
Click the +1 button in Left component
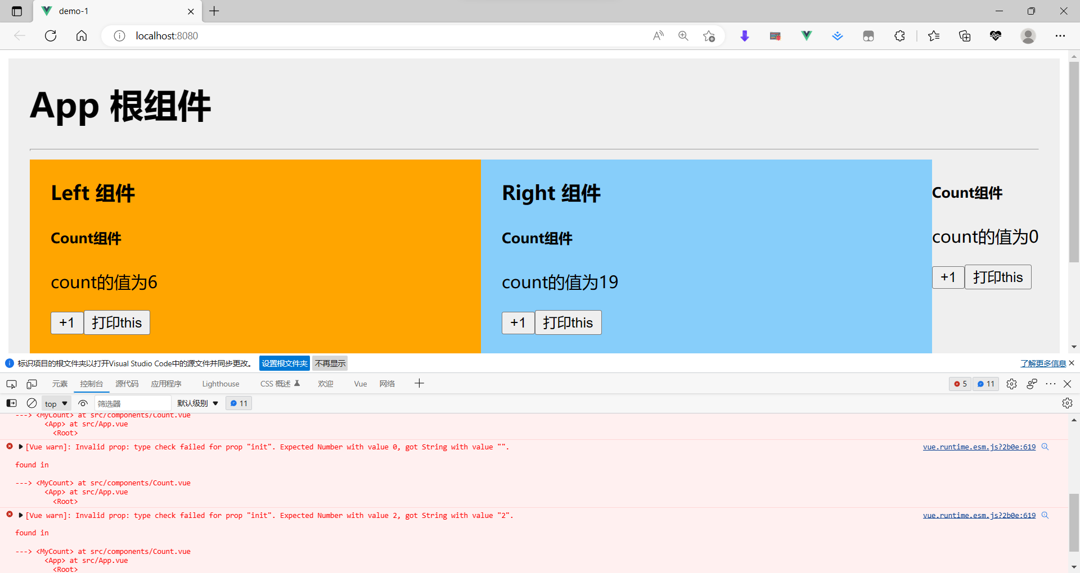coord(67,322)
